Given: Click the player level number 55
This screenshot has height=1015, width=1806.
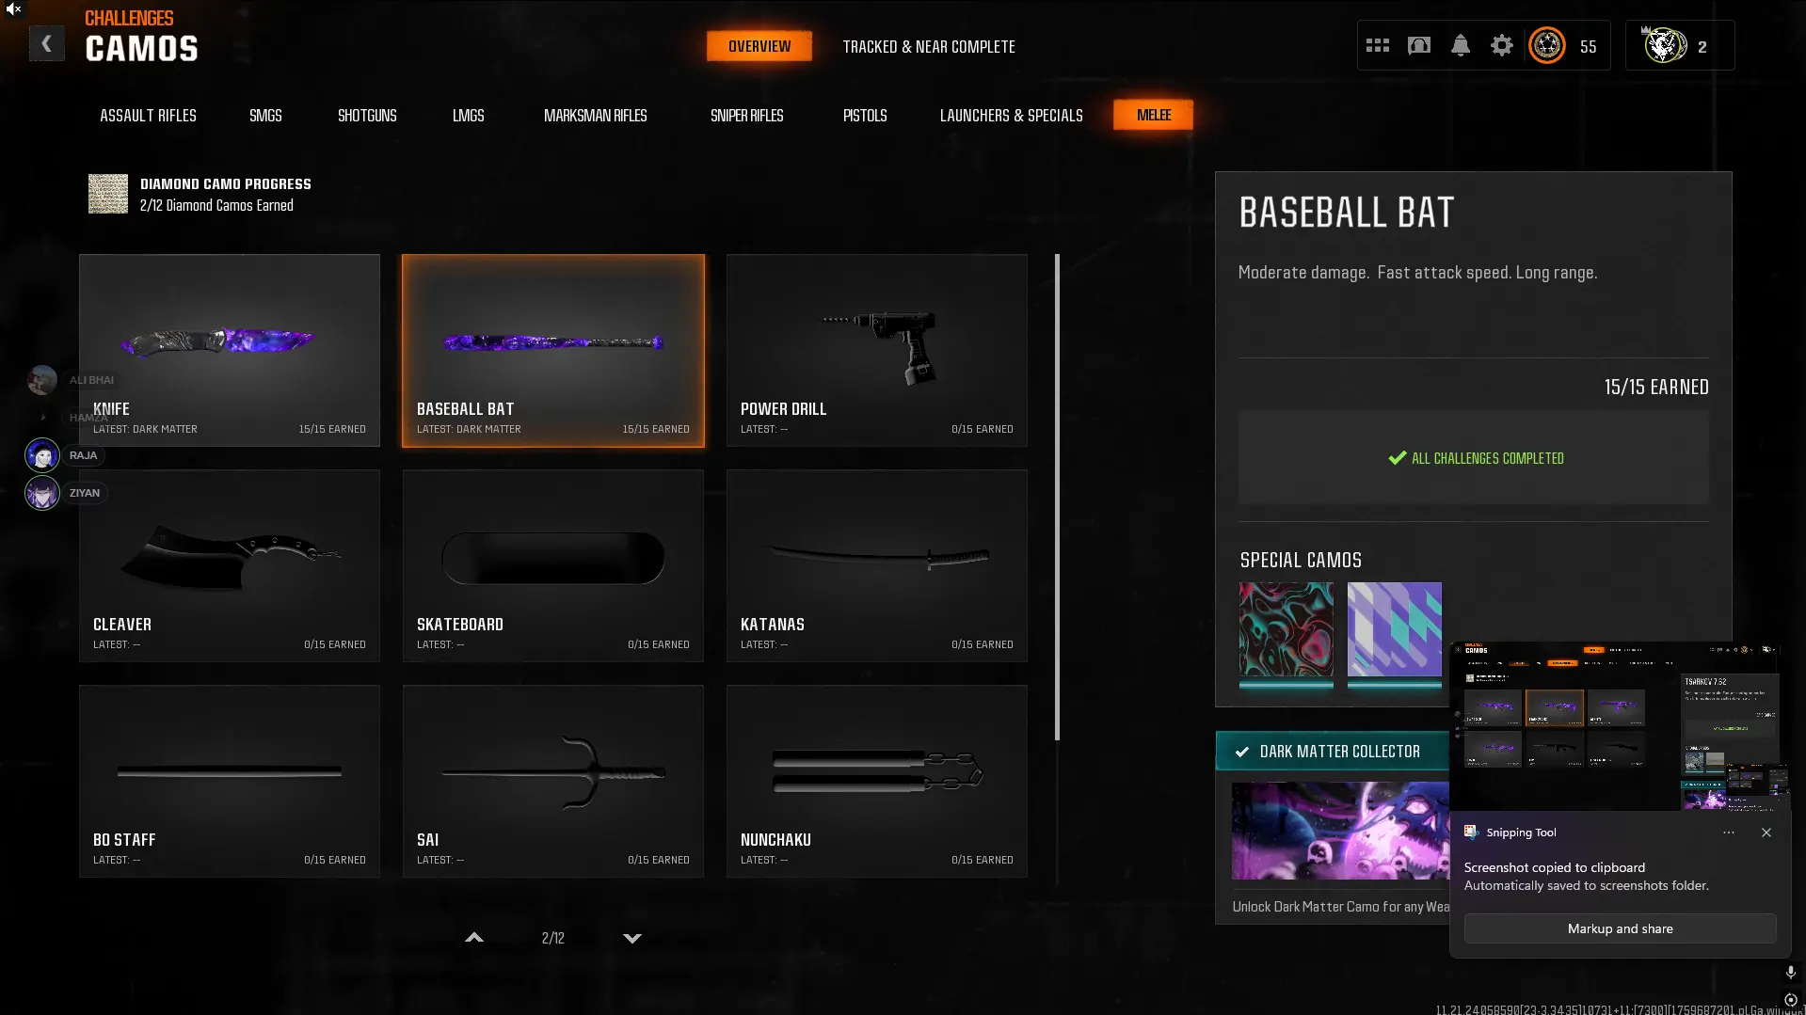Looking at the screenshot, I should 1589,47.
